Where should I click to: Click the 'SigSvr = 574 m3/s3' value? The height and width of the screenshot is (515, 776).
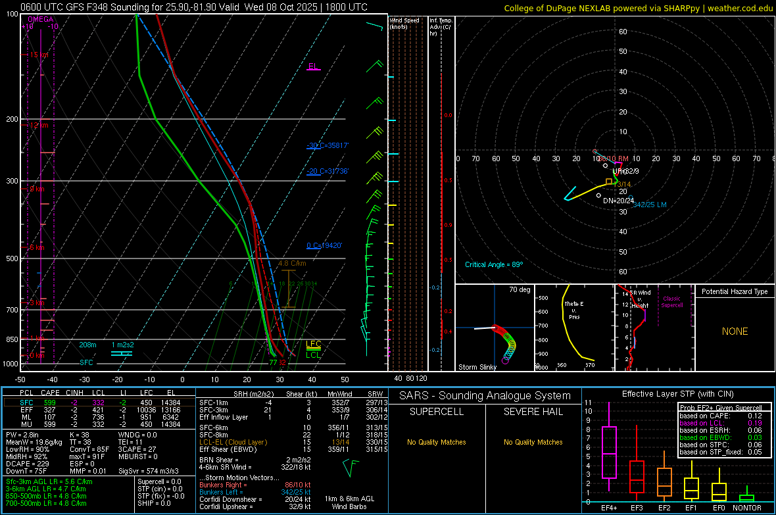coord(149,471)
